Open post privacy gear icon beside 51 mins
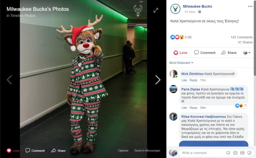Image resolution: width=256 pixels, height=158 pixels. pyautogui.click(x=200, y=12)
